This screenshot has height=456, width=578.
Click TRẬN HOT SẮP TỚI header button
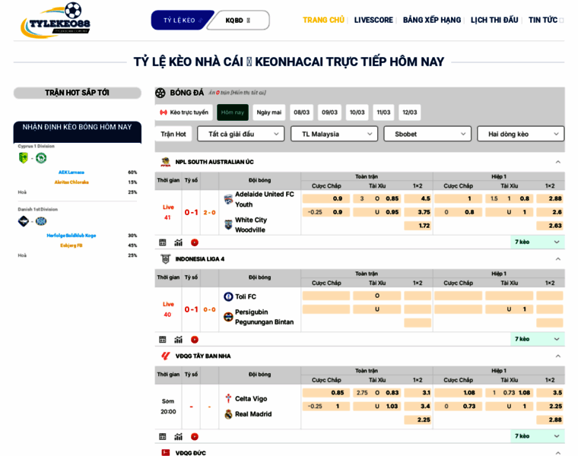coord(78,93)
